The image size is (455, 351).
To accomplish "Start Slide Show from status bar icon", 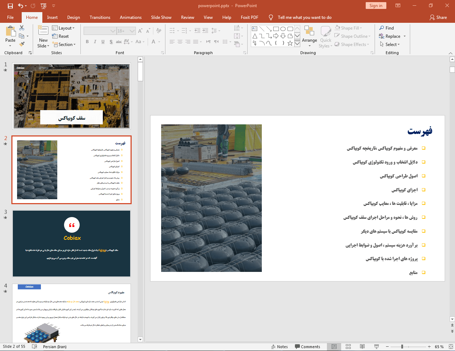I will [x=376, y=347].
